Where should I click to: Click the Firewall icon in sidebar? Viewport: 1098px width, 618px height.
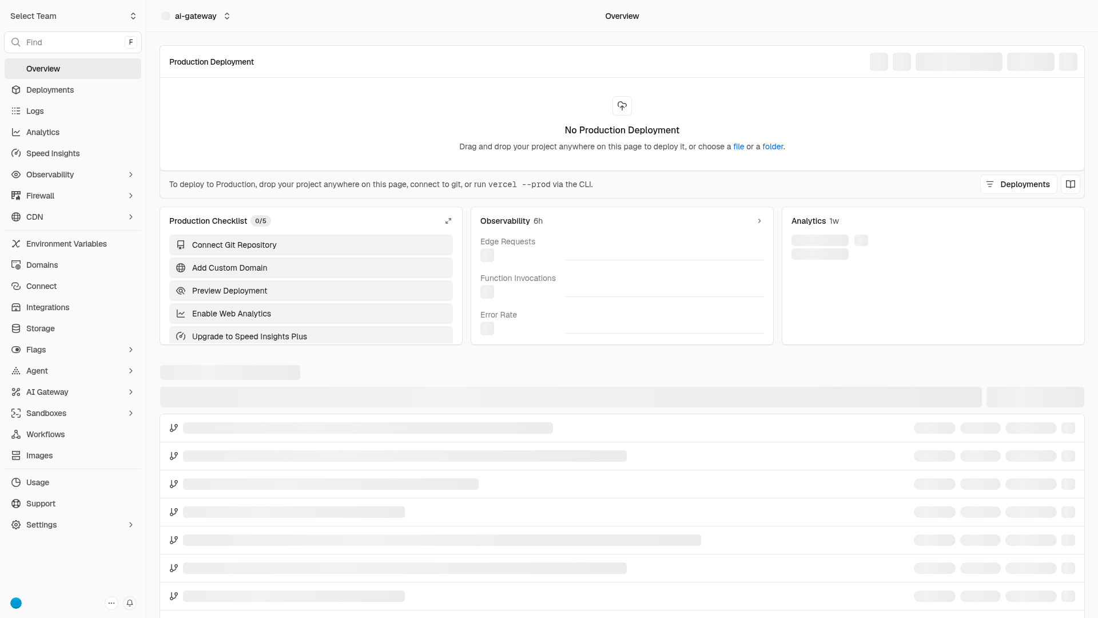coord(16,196)
